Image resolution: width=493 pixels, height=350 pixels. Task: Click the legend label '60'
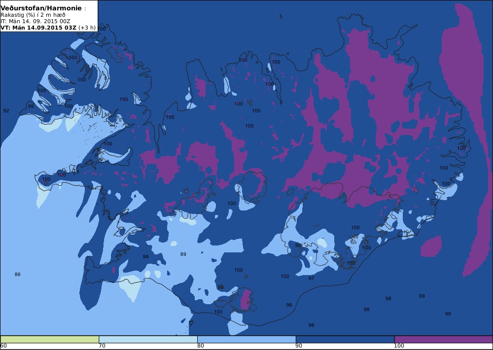coord(3,346)
